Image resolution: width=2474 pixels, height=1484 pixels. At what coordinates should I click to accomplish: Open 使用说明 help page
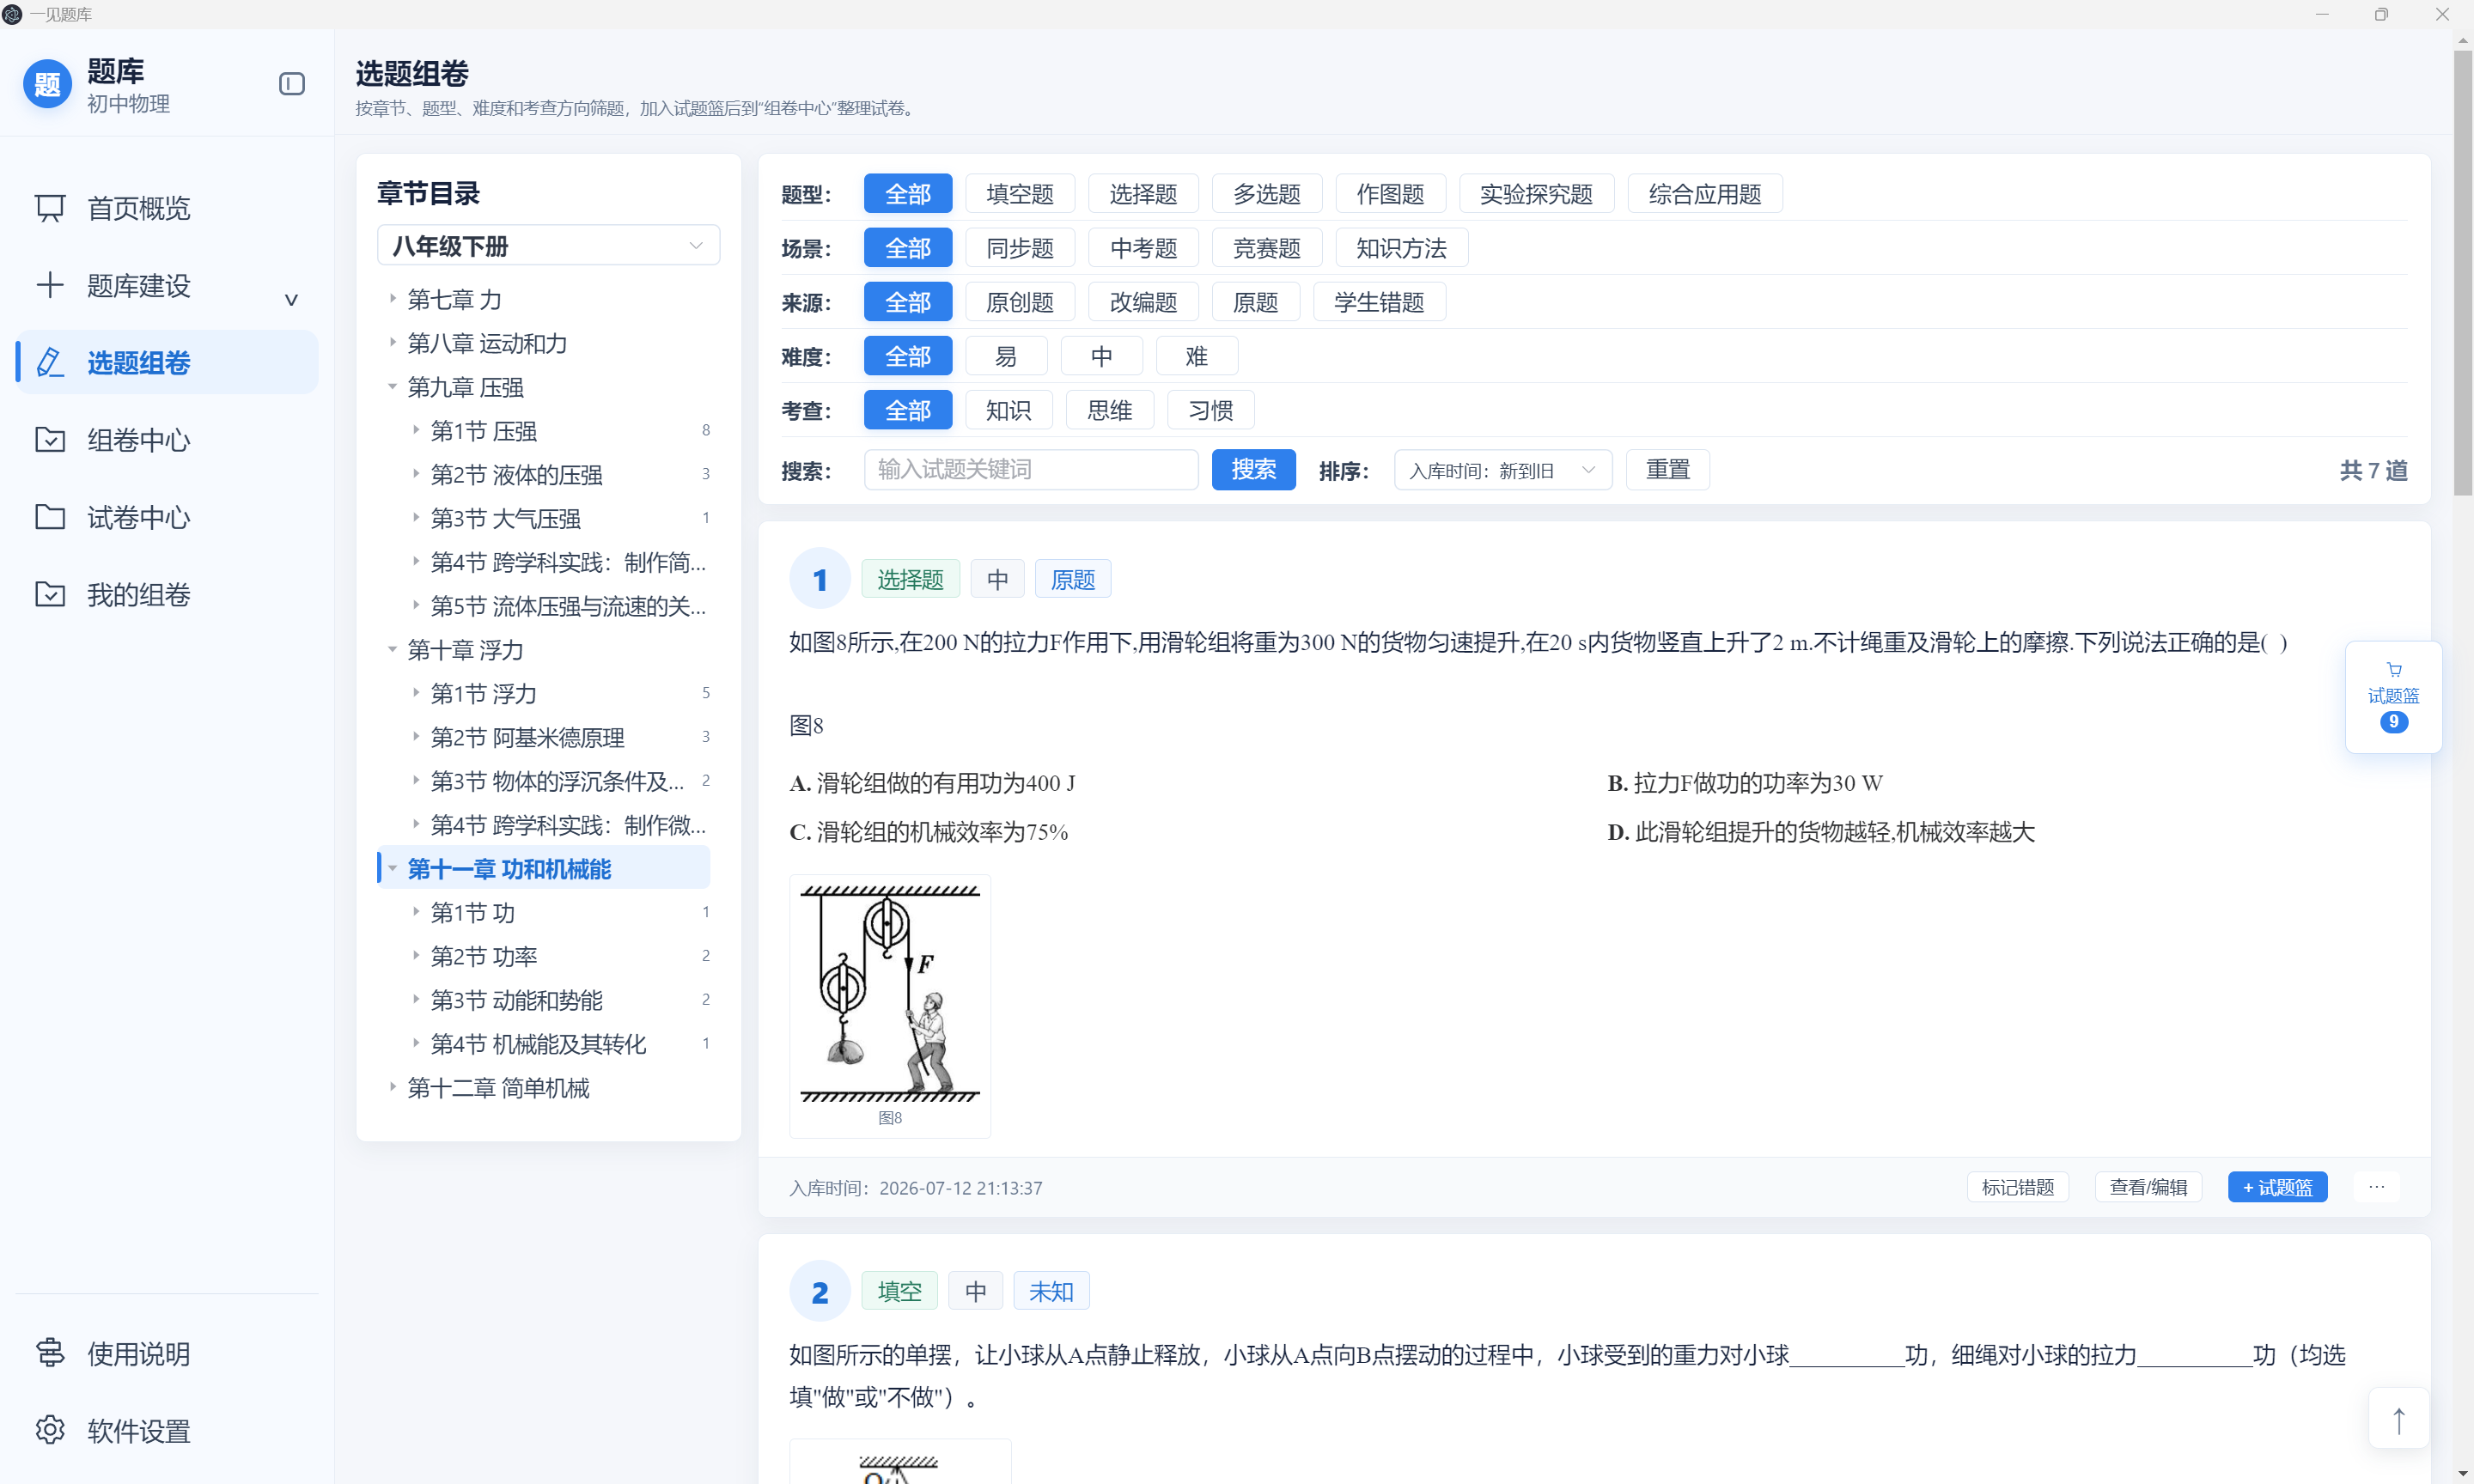[167, 1354]
